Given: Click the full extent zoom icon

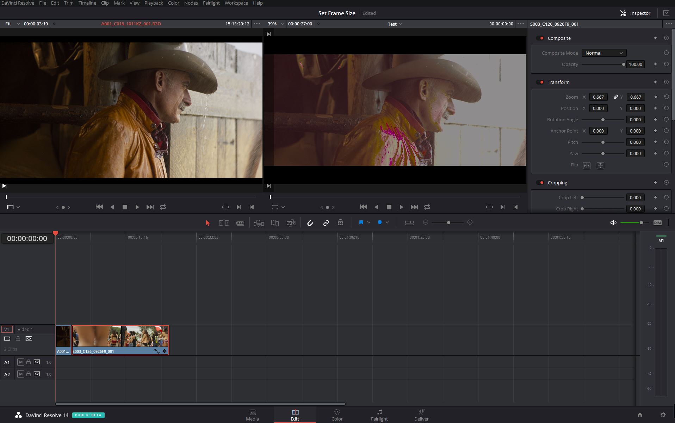Looking at the screenshot, I should point(409,222).
